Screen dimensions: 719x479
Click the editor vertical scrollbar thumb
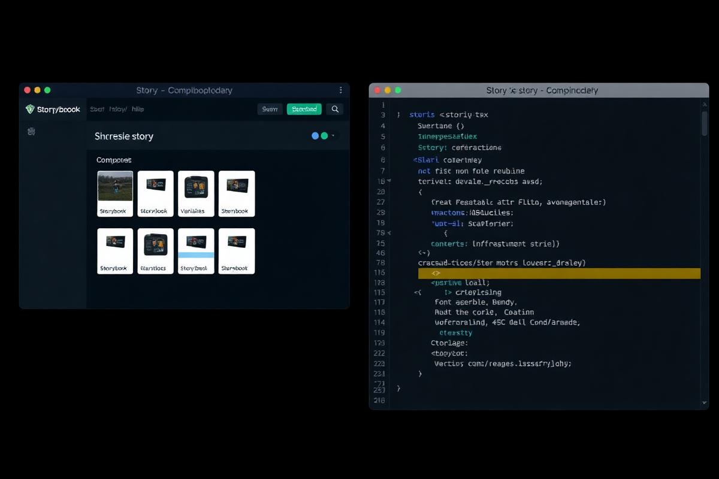pos(705,123)
